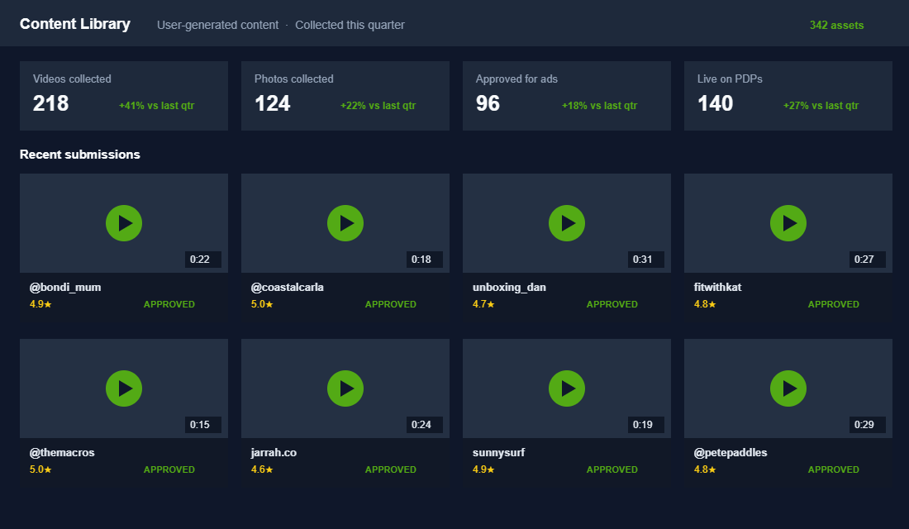Click the 0:19 duration badge
The width and height of the screenshot is (909, 529).
point(646,425)
